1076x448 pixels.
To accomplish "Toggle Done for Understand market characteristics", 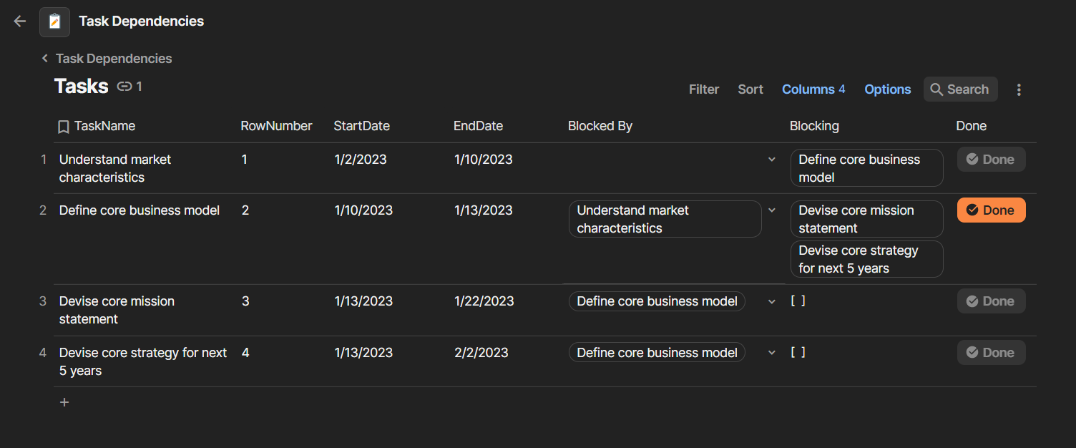I will [991, 160].
